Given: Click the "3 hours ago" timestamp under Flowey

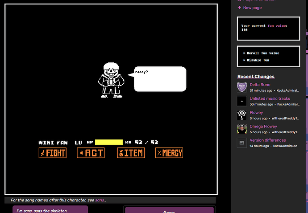Looking at the screenshot, I should [258, 118].
